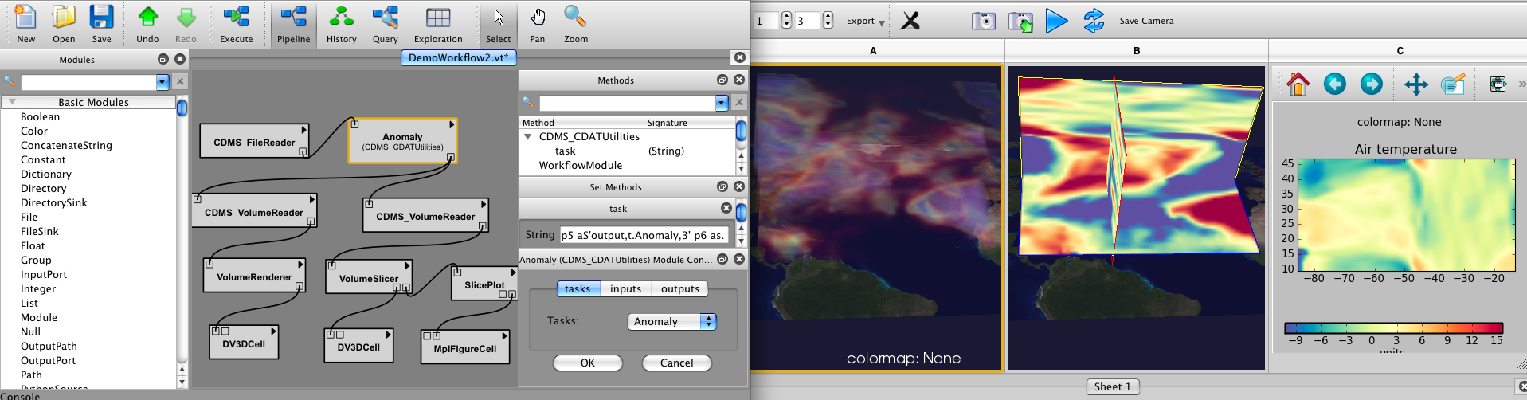Image resolution: width=1527 pixels, height=400 pixels.
Task: Click the Execute workflow icon
Action: click(236, 24)
